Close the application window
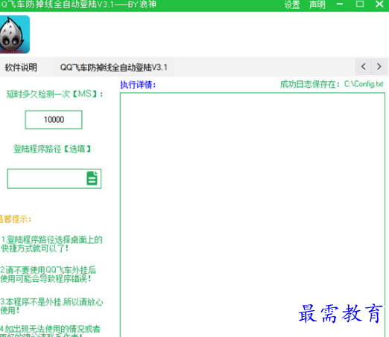389x337 pixels. tap(379, 4)
